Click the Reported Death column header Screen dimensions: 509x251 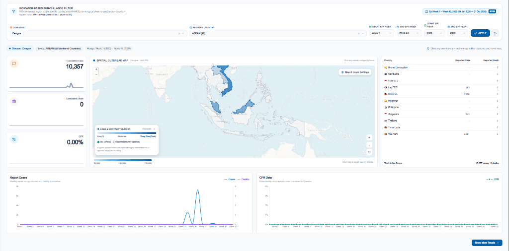click(x=491, y=60)
